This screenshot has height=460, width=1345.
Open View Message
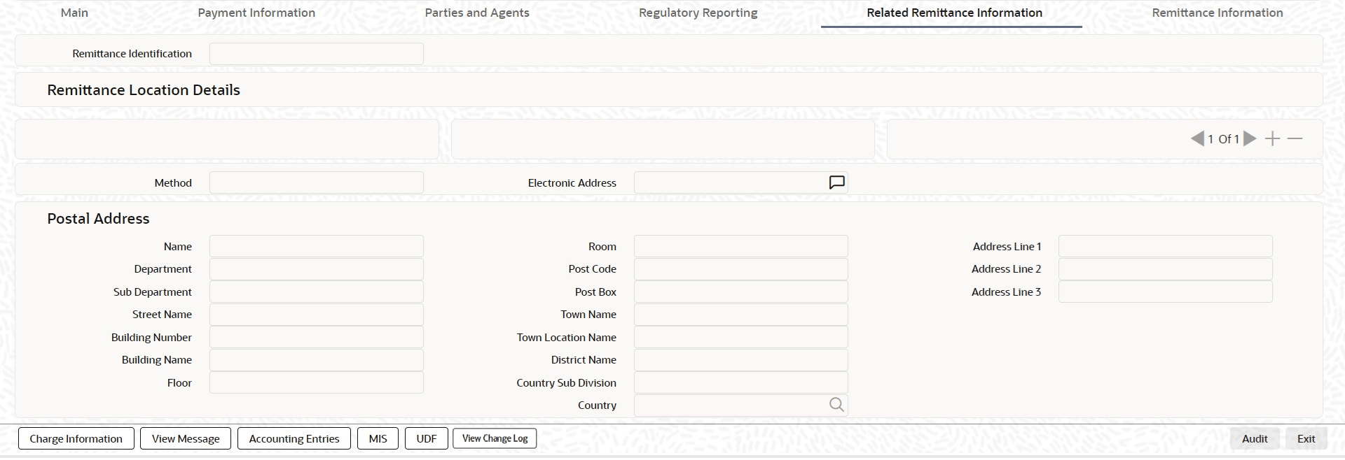186,439
